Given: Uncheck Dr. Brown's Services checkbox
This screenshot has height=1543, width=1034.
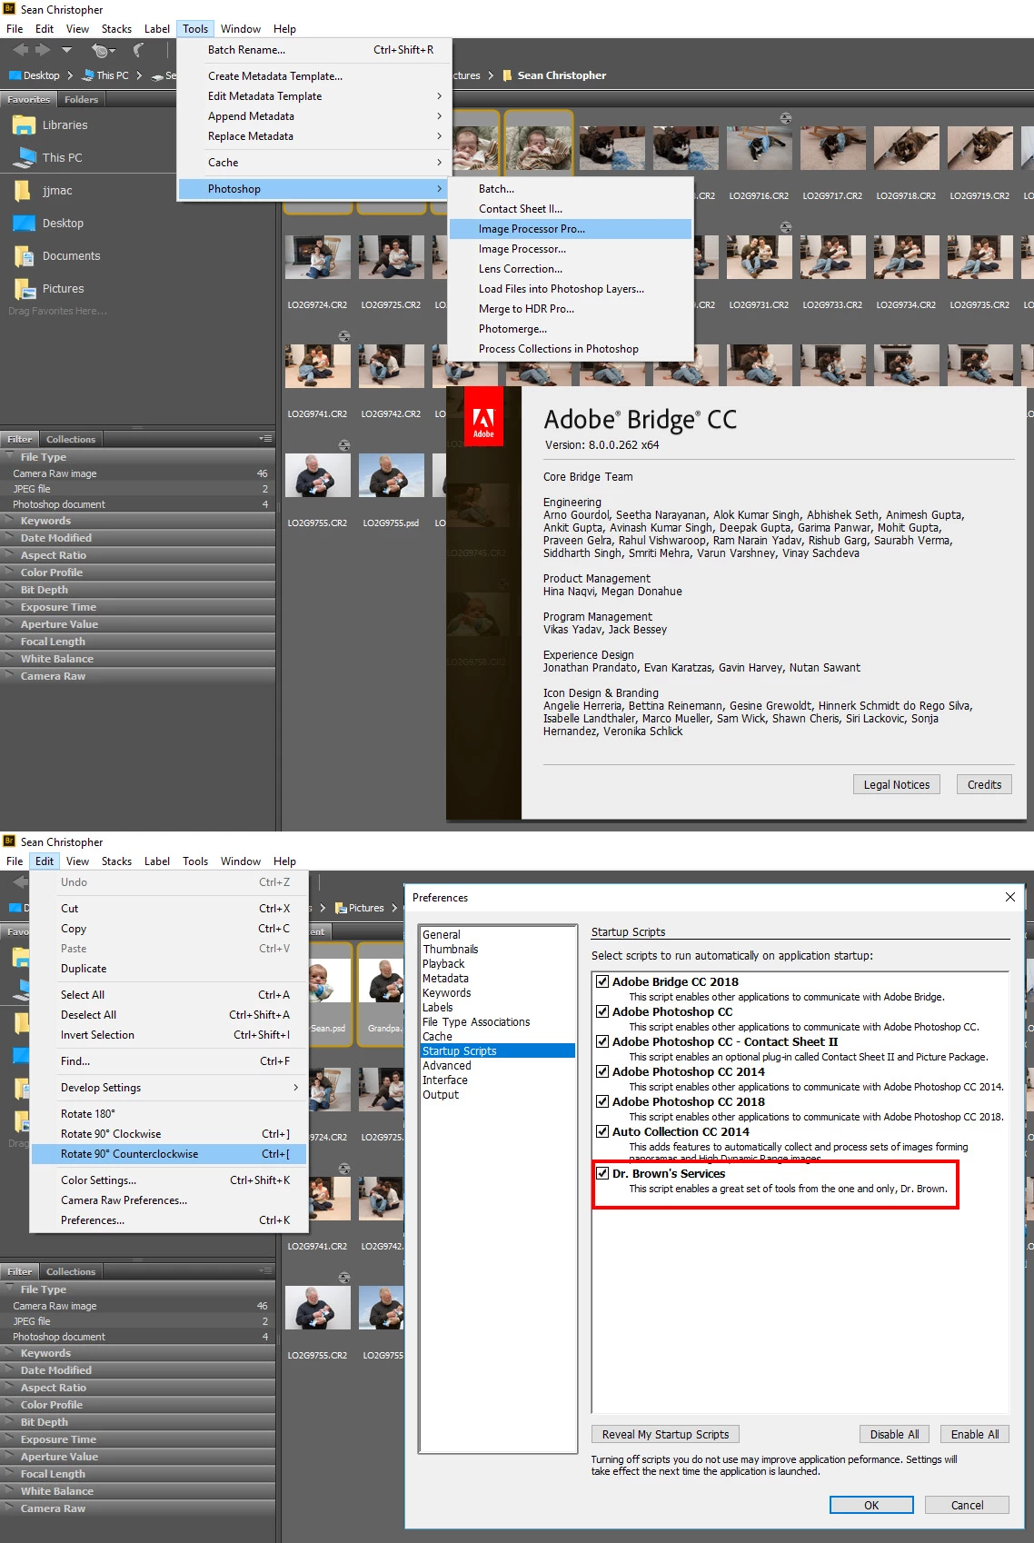Looking at the screenshot, I should click(602, 1173).
